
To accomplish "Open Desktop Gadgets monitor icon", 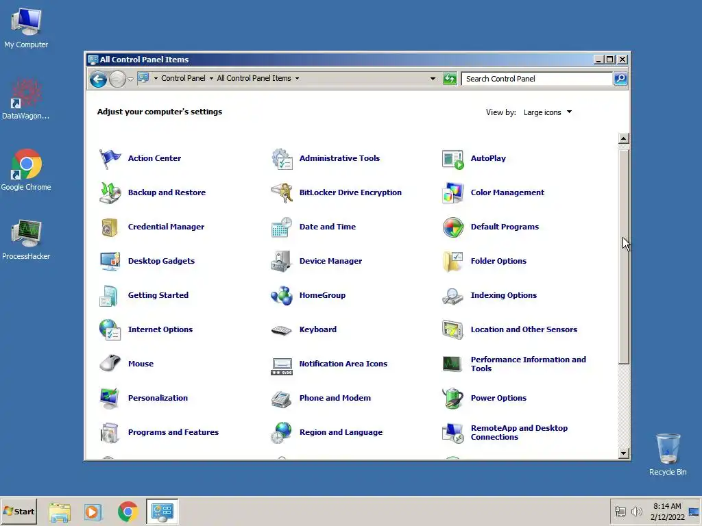I will click(110, 261).
